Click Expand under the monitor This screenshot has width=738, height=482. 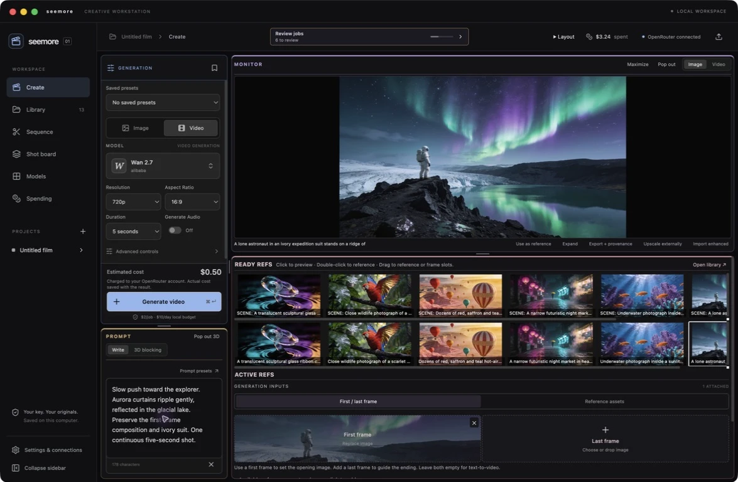point(570,244)
